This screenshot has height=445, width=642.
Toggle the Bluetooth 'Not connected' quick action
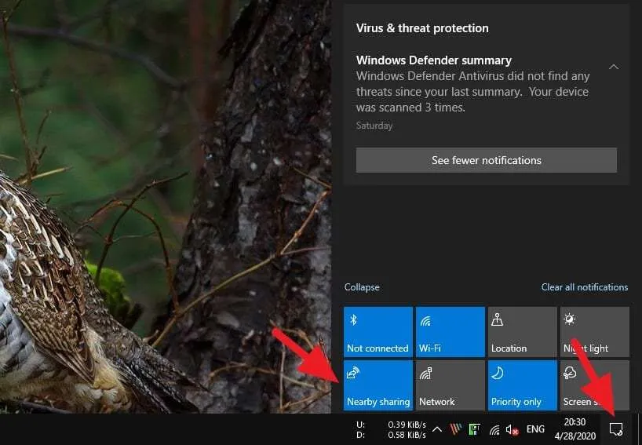click(378, 332)
